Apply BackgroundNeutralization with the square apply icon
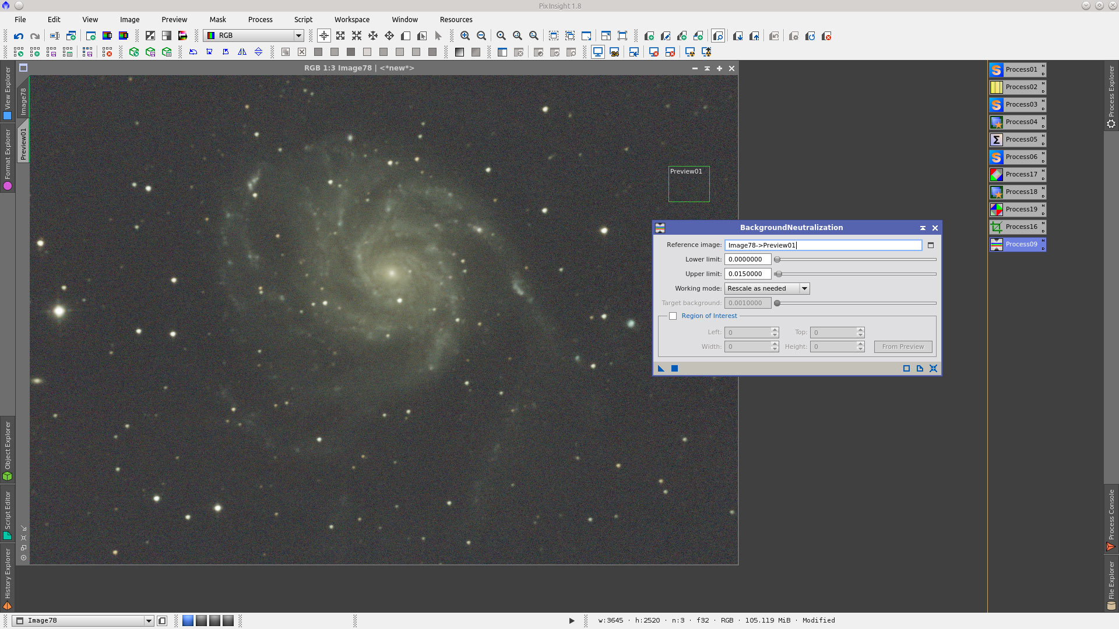 [x=674, y=368]
